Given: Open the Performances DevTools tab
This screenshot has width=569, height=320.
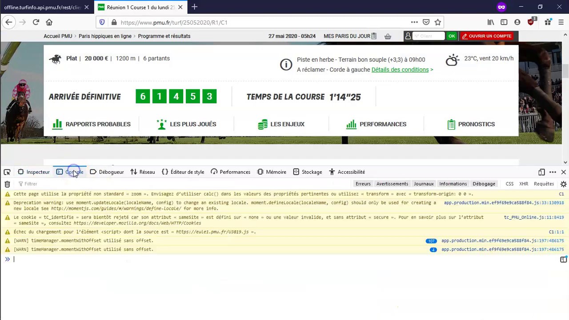Looking at the screenshot, I should [x=231, y=172].
